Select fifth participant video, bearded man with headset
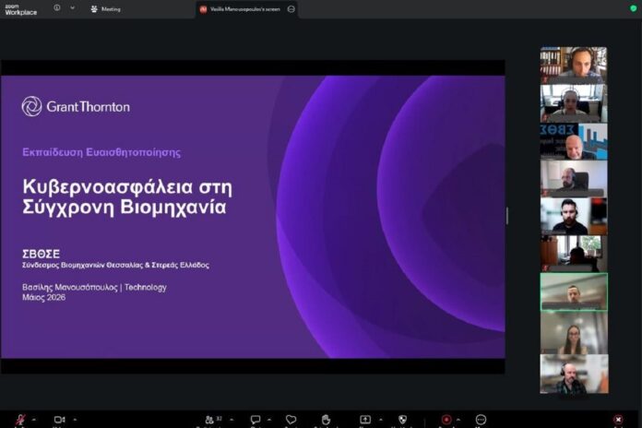 click(574, 216)
